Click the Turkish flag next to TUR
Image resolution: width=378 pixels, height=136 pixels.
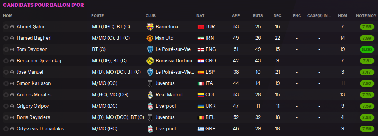tap(200, 27)
